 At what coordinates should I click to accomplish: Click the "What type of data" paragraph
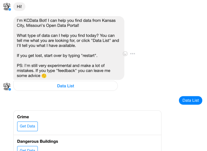tap(68, 40)
